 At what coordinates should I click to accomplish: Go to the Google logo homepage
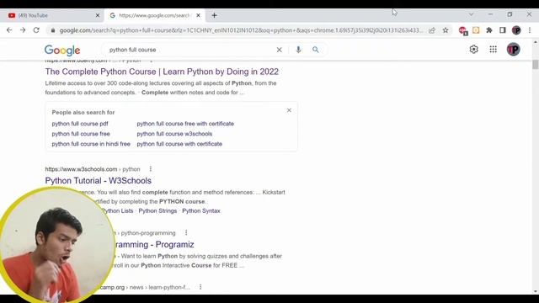(62, 50)
